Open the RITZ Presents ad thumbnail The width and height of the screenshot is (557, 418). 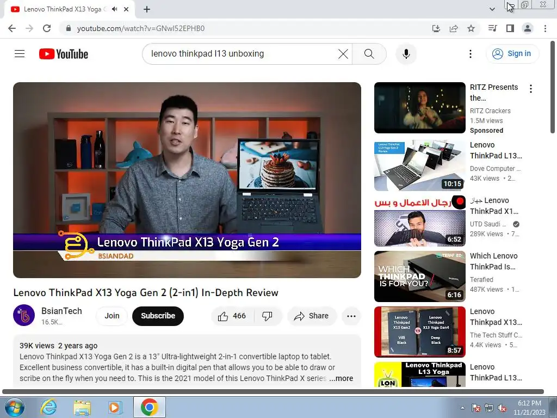point(419,108)
